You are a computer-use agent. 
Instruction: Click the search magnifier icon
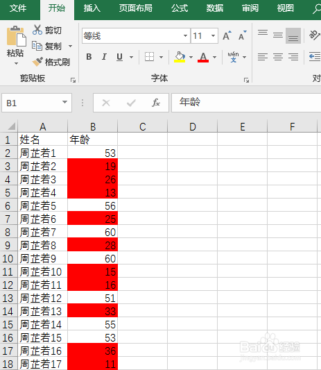[317, 9]
